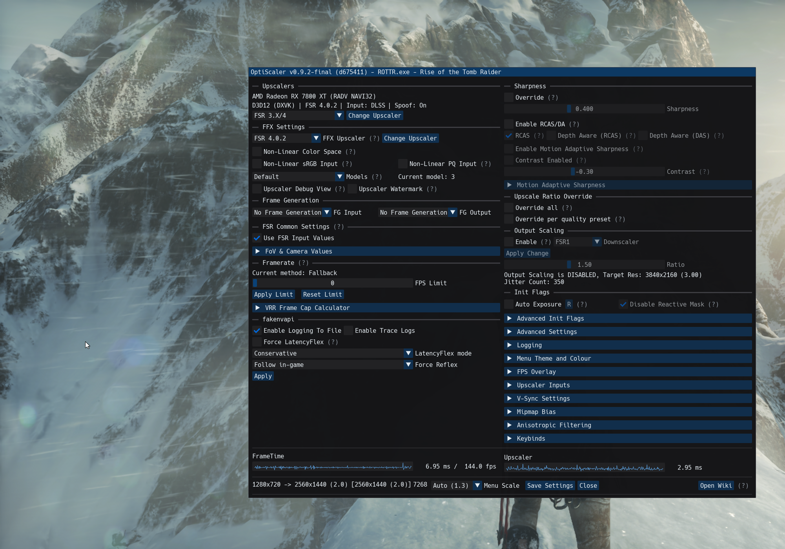This screenshot has height=549, width=785.
Task: Enable Upscaler Watermark checkbox
Action: [x=352, y=189]
